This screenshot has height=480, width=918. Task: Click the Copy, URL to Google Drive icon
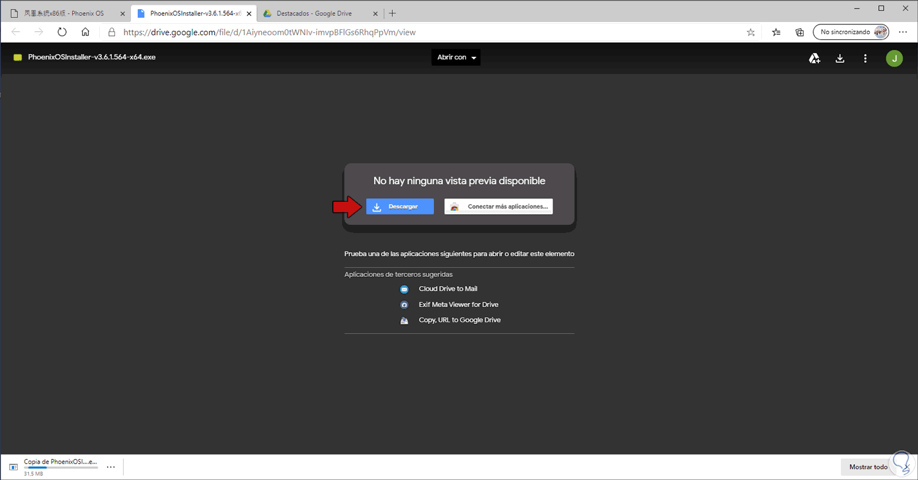click(404, 320)
